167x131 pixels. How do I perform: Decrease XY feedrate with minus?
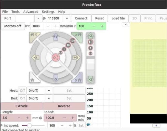(48, 26)
